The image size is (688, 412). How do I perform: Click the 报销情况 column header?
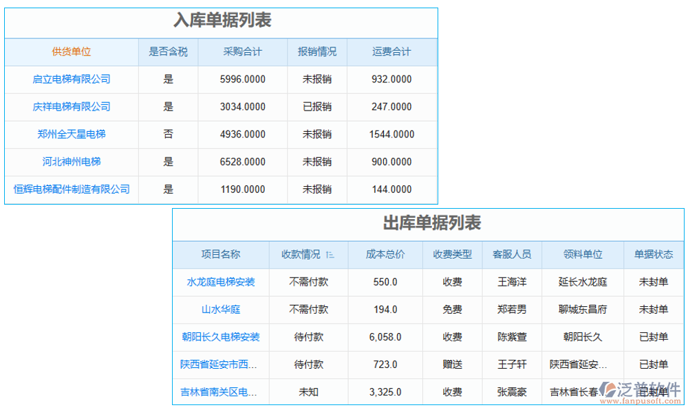[315, 52]
